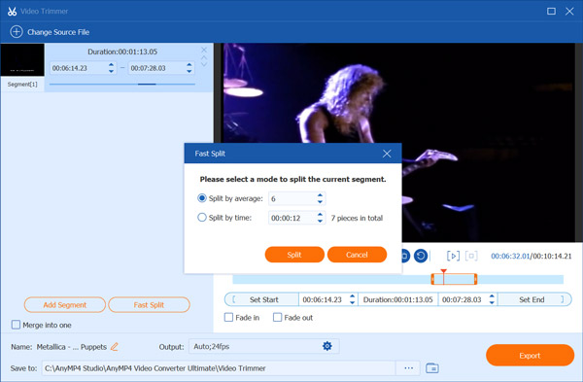Select the Segment[1] thumbnail
Image resolution: width=583 pixels, height=382 pixels.
coord(22,60)
